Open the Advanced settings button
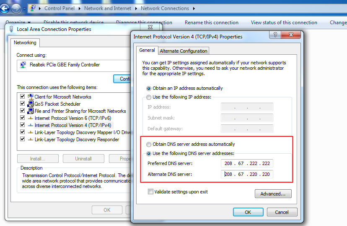 click(x=272, y=194)
